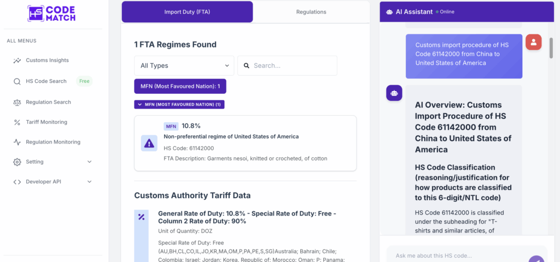The width and height of the screenshot is (560, 262).
Task: Click the HS Code Match logo
Action: pos(51,14)
